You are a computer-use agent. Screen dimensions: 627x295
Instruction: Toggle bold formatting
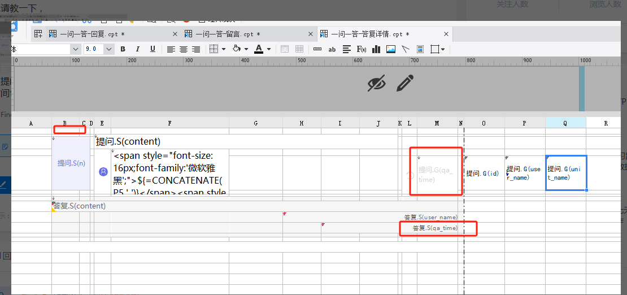click(123, 49)
